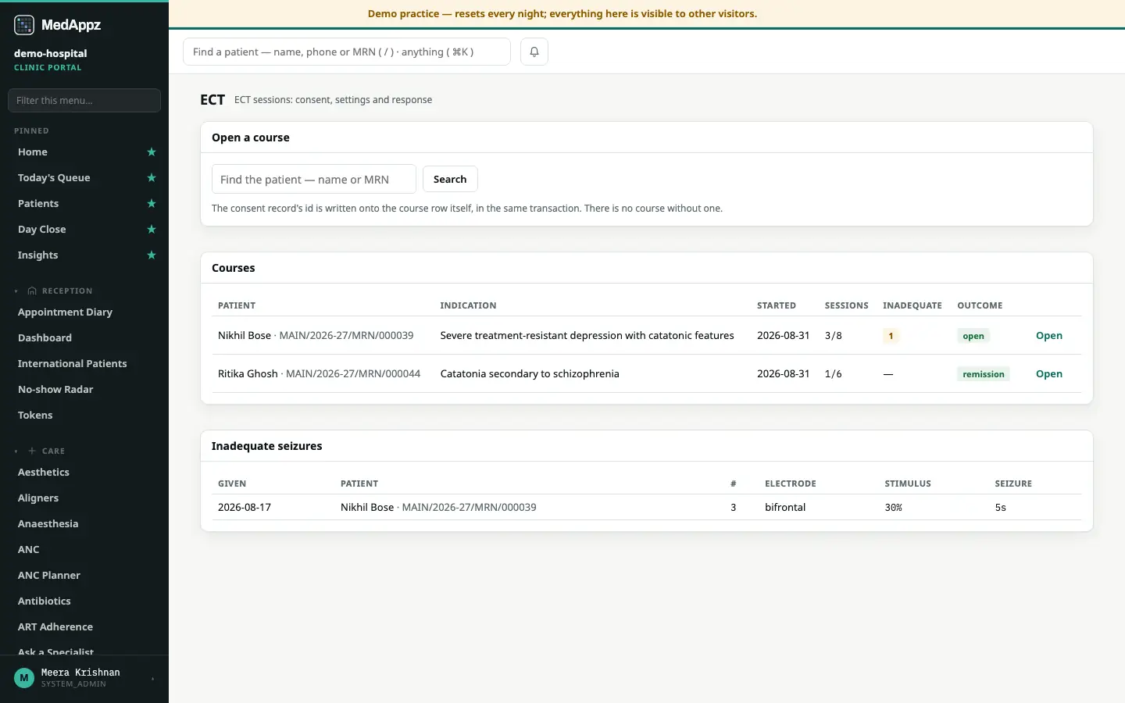Open the Patients menu item
This screenshot has width=1125, height=703.
[x=38, y=204]
